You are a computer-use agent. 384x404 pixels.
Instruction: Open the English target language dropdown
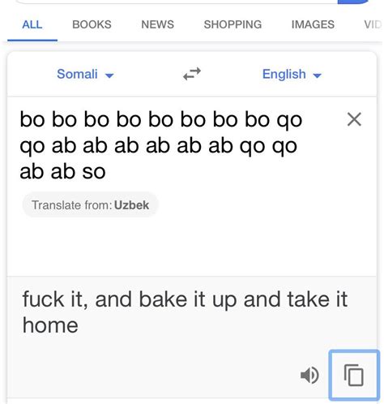coord(292,74)
